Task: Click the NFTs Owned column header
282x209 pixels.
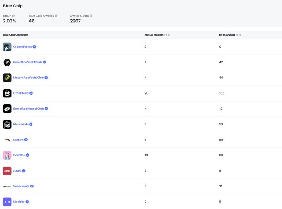Action: pyautogui.click(x=227, y=35)
